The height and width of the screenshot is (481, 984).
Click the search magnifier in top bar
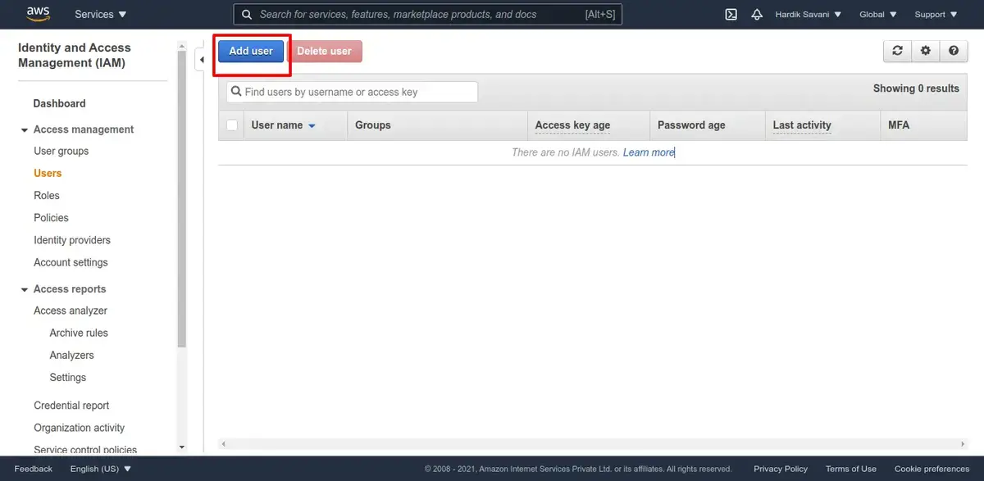pos(247,14)
